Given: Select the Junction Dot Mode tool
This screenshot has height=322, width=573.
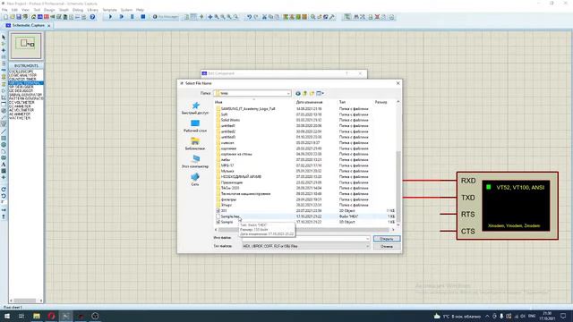Looking at the screenshot, I should (4, 50).
